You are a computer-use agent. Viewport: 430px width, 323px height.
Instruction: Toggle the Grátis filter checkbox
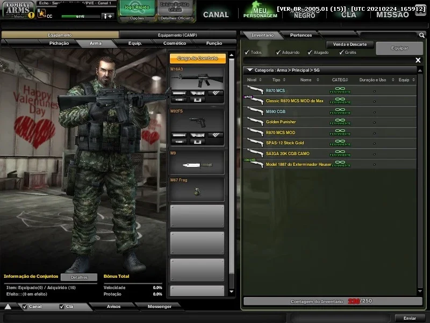[341, 52]
